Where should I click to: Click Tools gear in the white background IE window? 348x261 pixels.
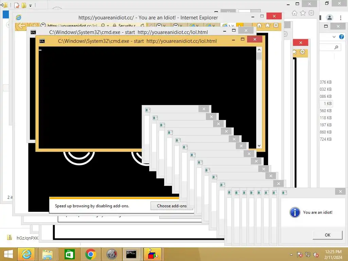[x=311, y=13]
